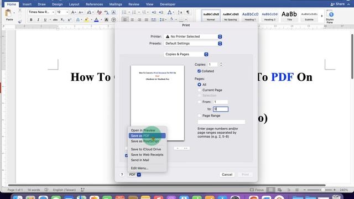Click the Page Range text field
Viewport: 354px width, 199px height.
coord(221,122)
